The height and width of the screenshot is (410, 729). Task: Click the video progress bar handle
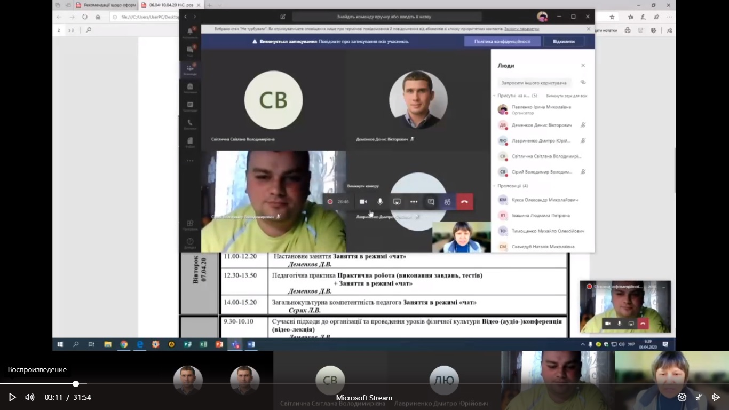tap(76, 384)
